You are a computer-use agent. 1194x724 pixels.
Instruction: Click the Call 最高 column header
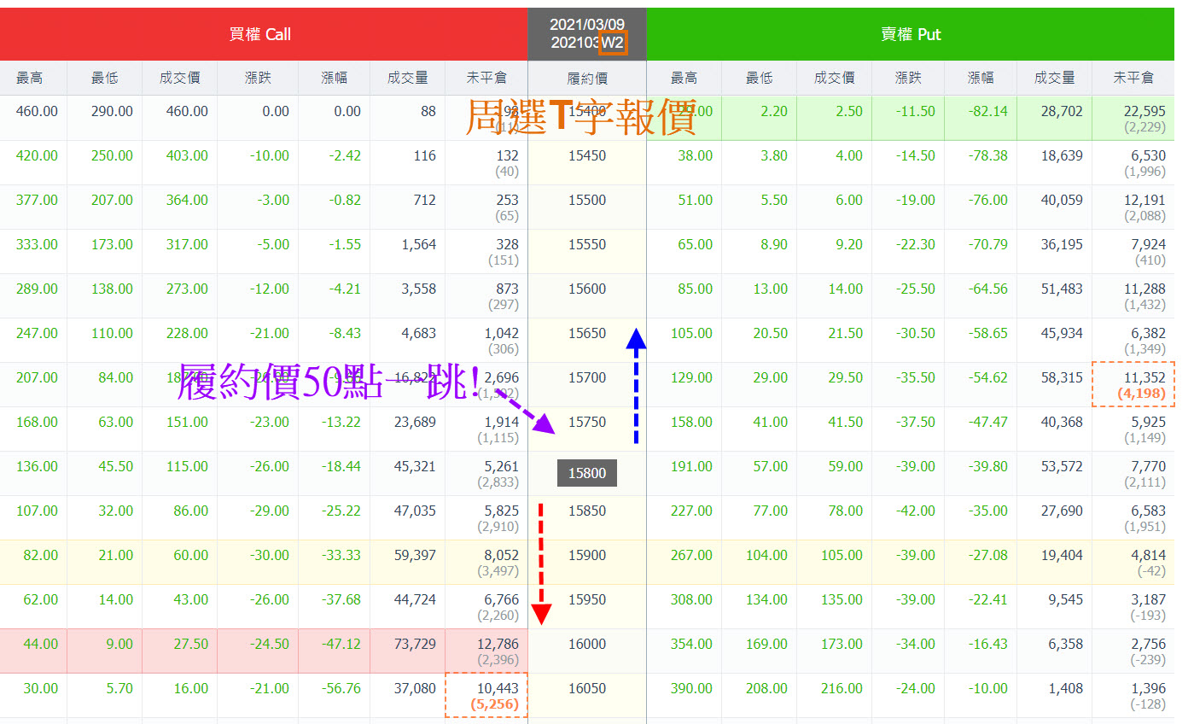[x=32, y=77]
